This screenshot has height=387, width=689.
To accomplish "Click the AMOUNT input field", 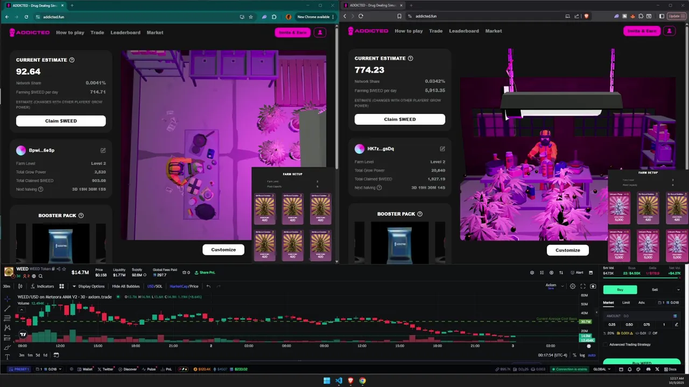I will (642, 316).
